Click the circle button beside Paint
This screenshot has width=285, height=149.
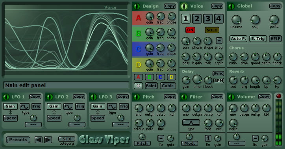(138, 85)
